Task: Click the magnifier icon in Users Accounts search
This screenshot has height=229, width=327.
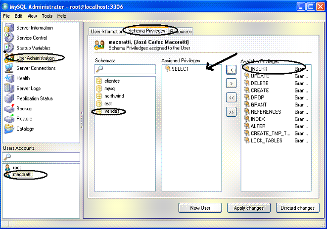Action: pyautogui.click(x=7, y=157)
